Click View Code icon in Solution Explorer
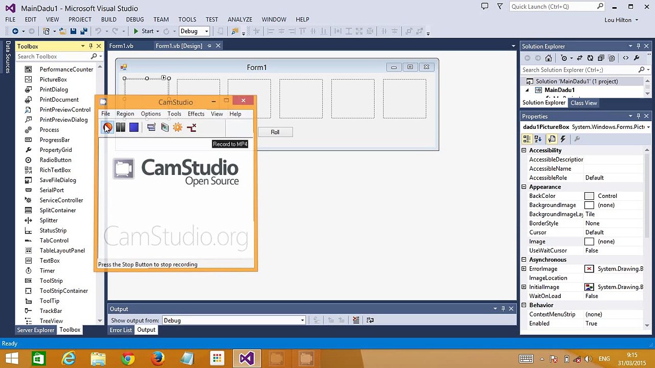The height and width of the screenshot is (368, 655). coord(625,58)
